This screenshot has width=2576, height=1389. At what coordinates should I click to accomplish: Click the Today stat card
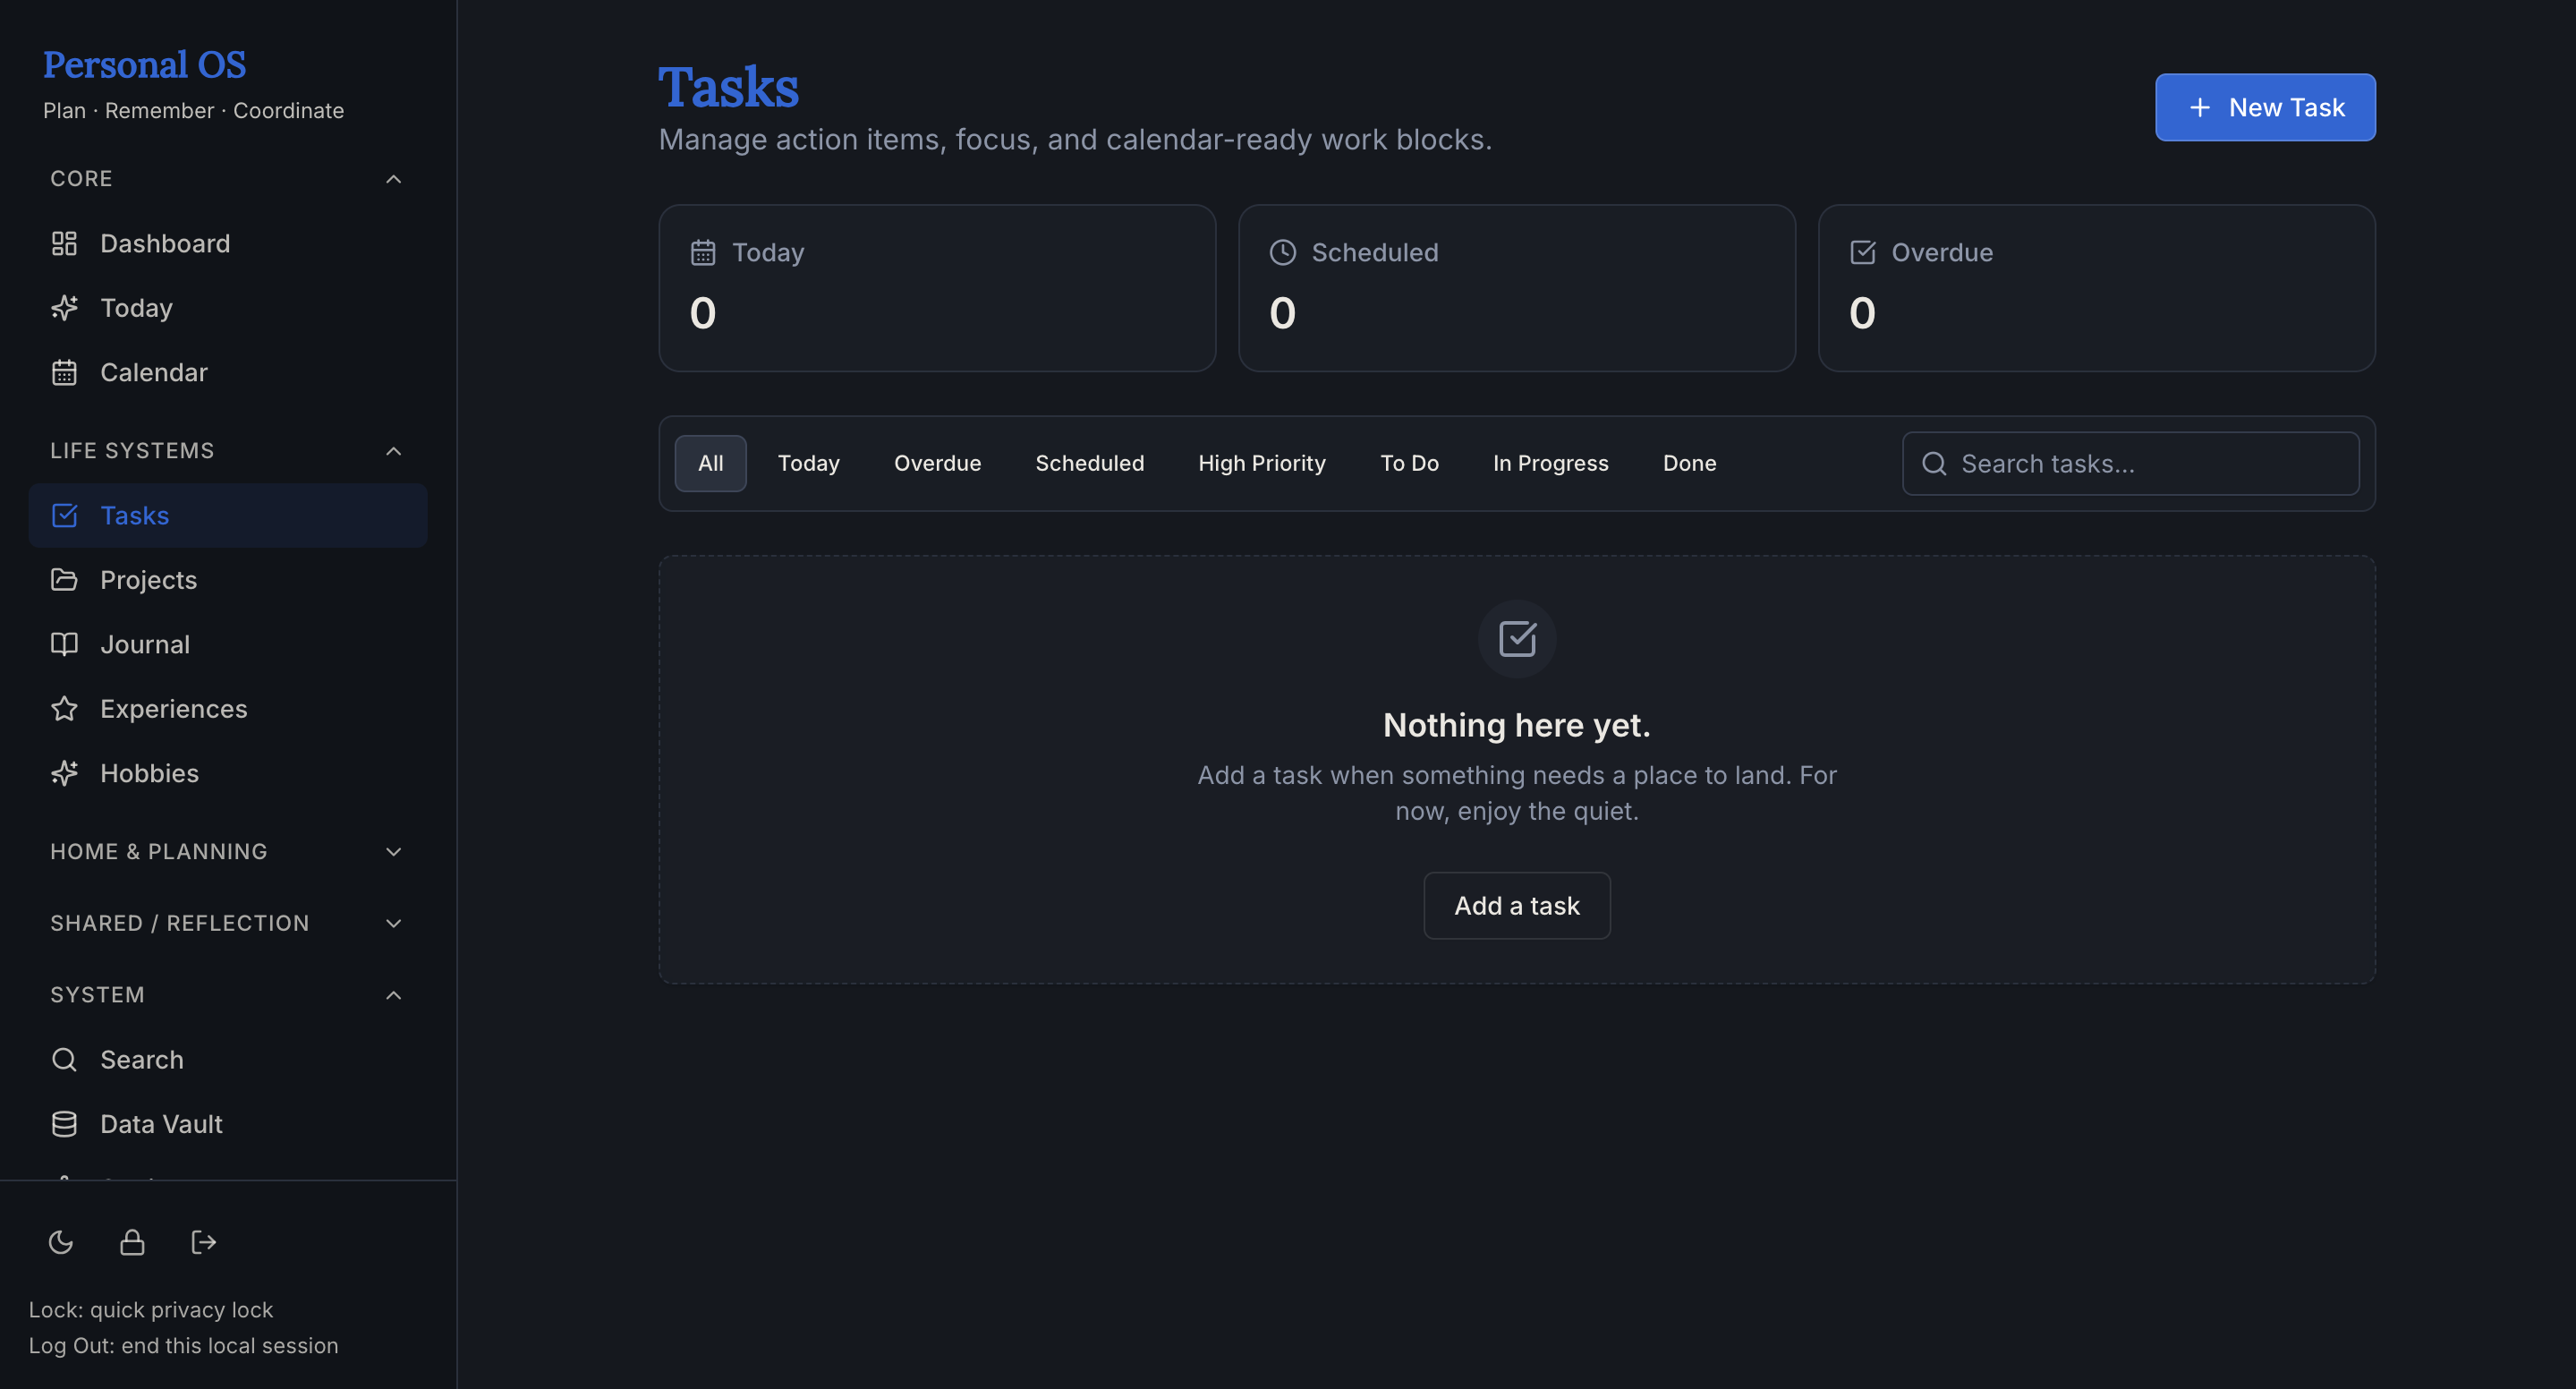click(x=937, y=288)
